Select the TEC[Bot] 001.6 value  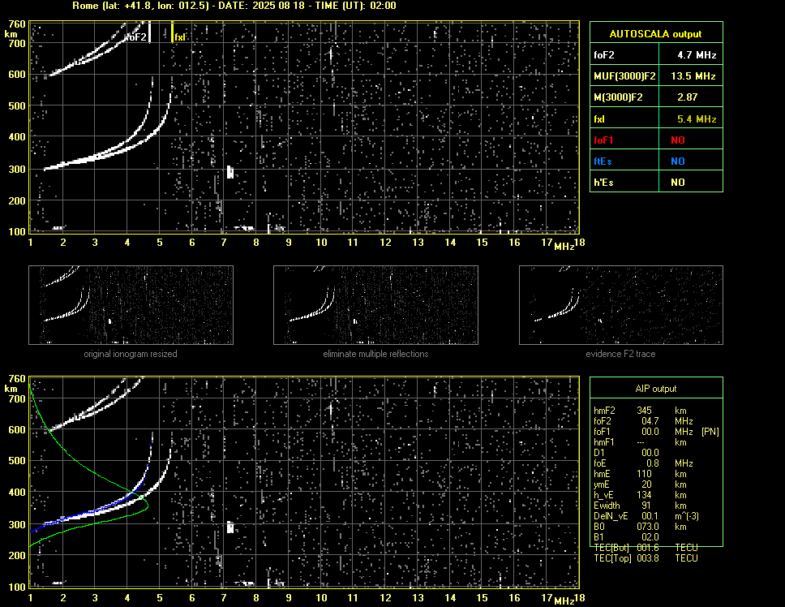pyautogui.click(x=647, y=548)
